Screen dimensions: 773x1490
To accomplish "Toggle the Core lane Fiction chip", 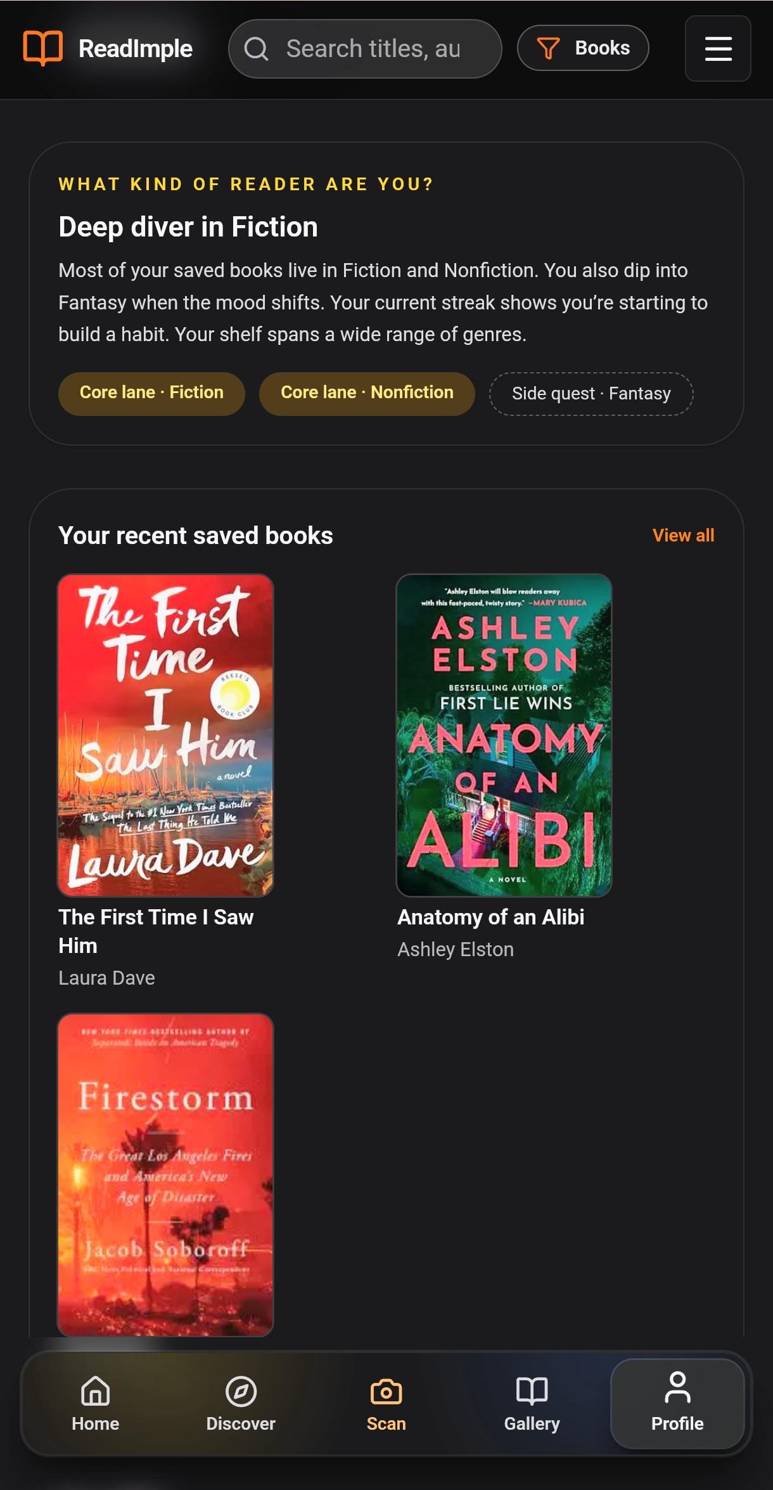I will [151, 393].
